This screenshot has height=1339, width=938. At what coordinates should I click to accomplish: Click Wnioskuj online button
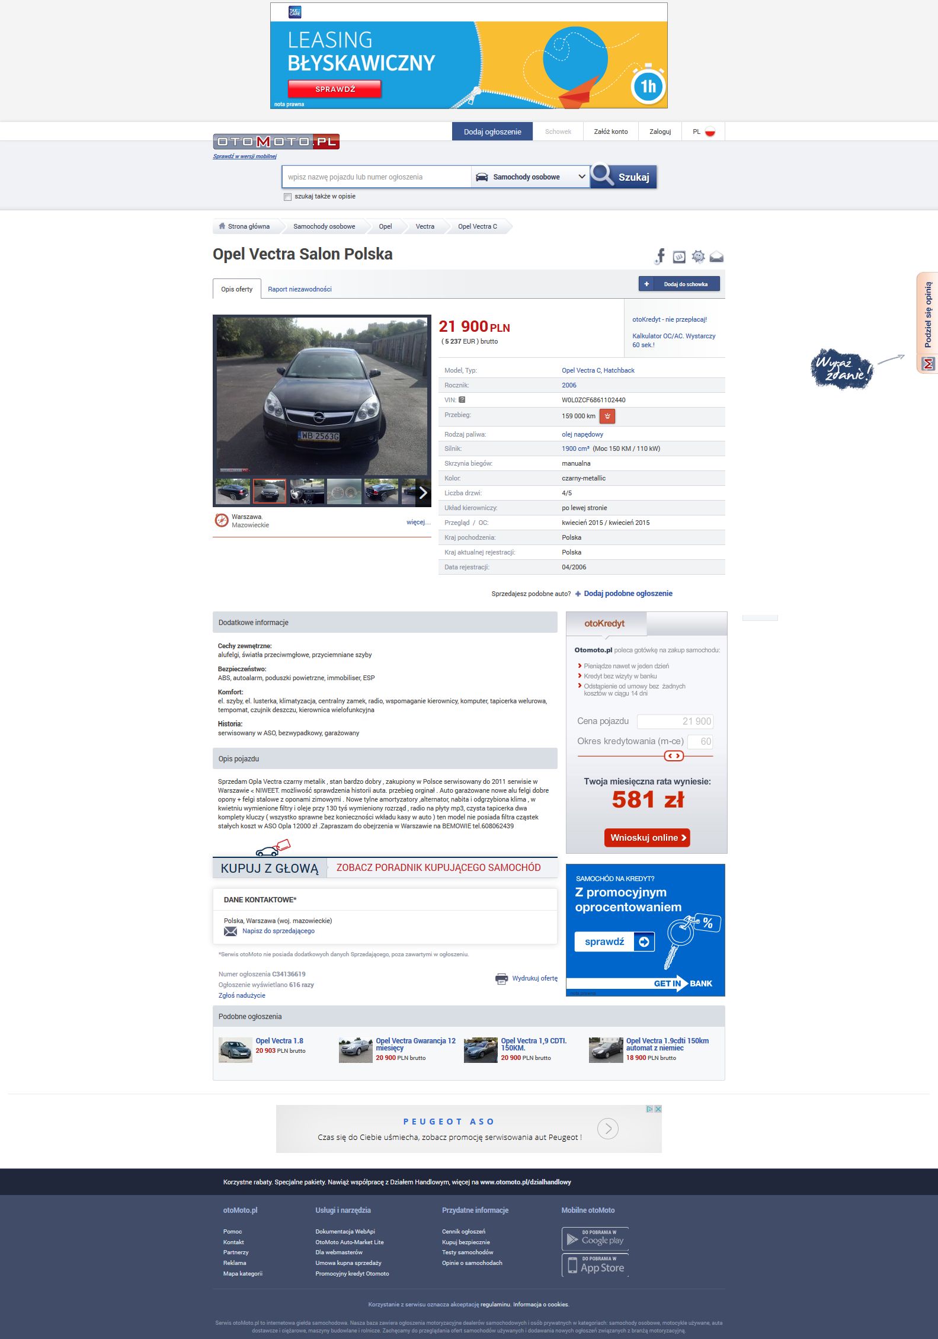pyautogui.click(x=647, y=838)
